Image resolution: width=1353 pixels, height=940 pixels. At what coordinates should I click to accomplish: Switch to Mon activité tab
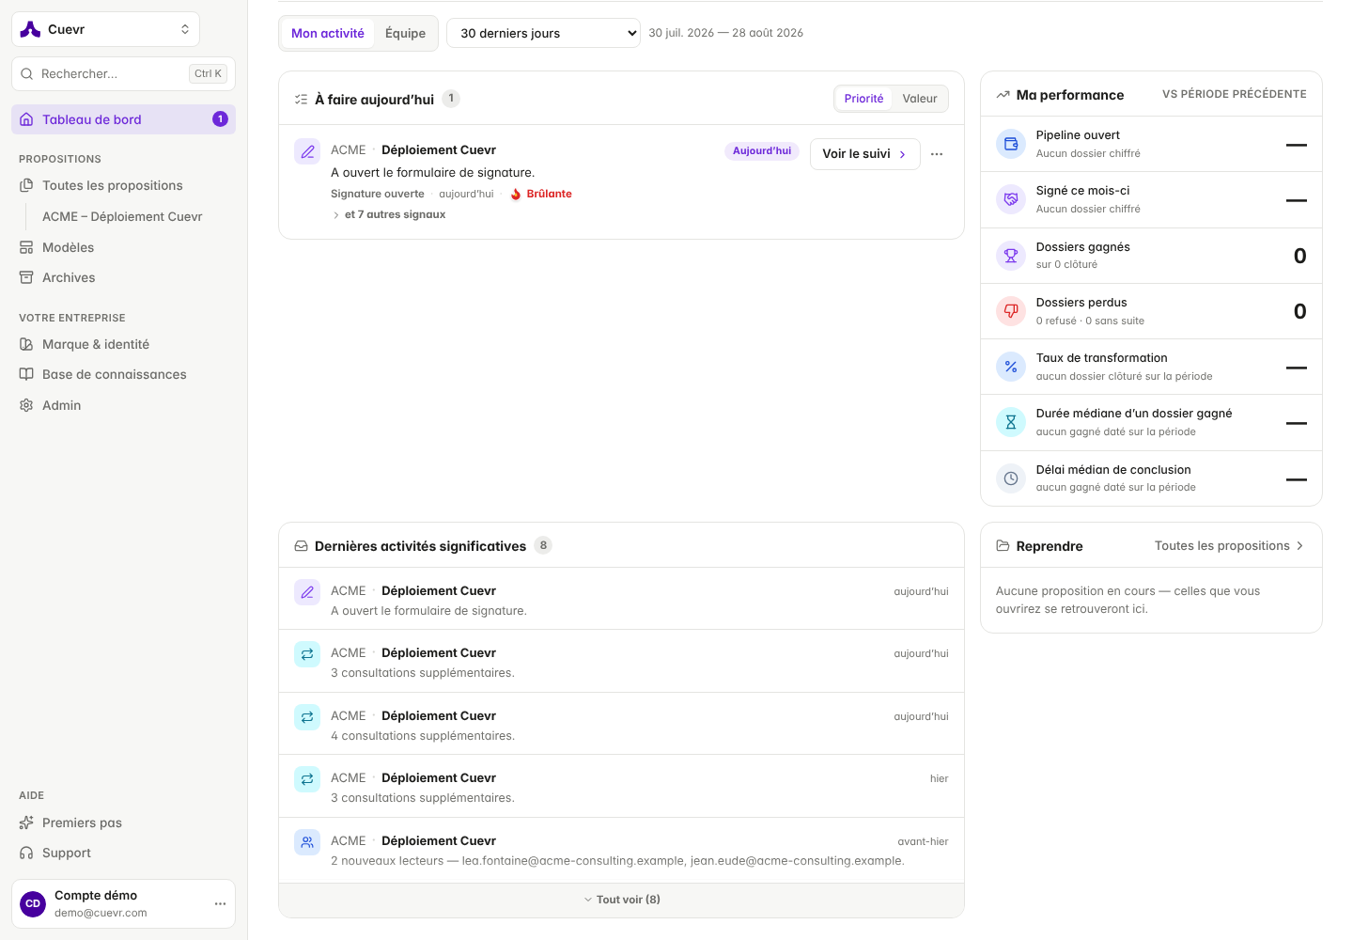(328, 33)
